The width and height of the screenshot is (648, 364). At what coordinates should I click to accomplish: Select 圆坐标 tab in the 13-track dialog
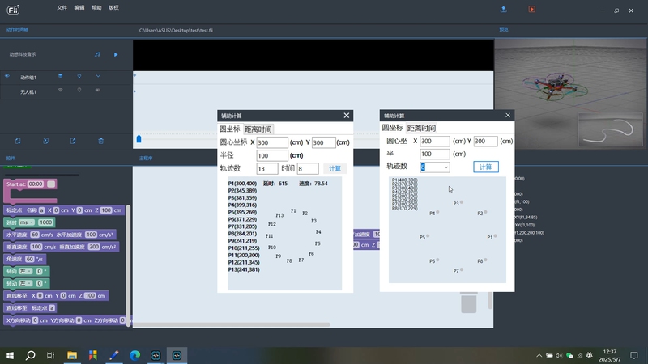point(230,129)
